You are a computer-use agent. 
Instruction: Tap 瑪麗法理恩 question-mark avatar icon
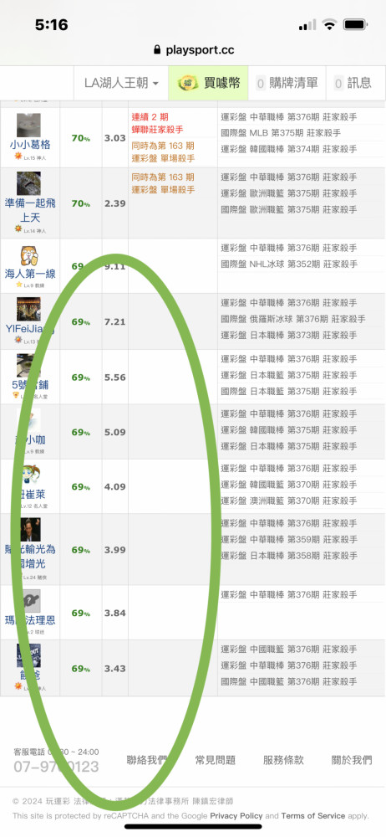click(28, 601)
